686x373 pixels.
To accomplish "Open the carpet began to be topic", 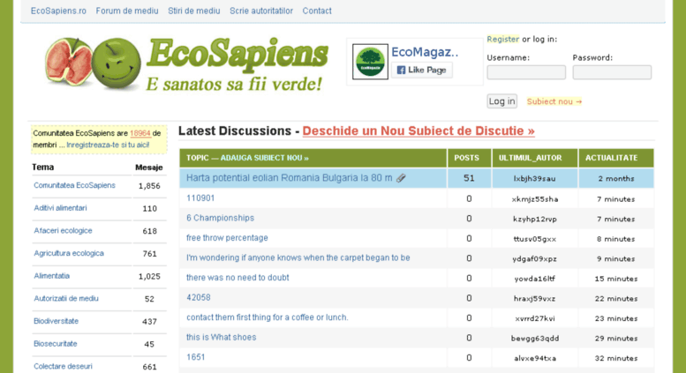I will [298, 257].
